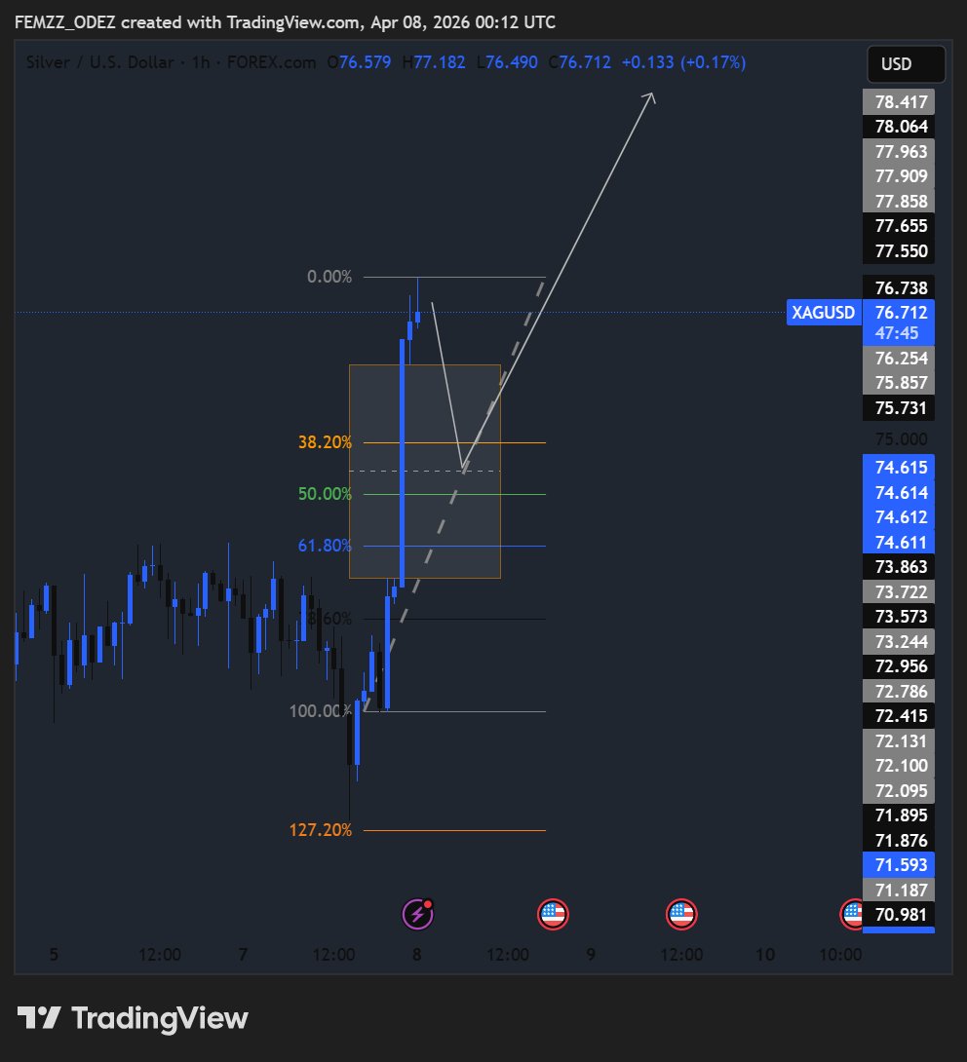Image resolution: width=967 pixels, height=1062 pixels.
Task: Click the 78.064 price label
Action: click(899, 127)
